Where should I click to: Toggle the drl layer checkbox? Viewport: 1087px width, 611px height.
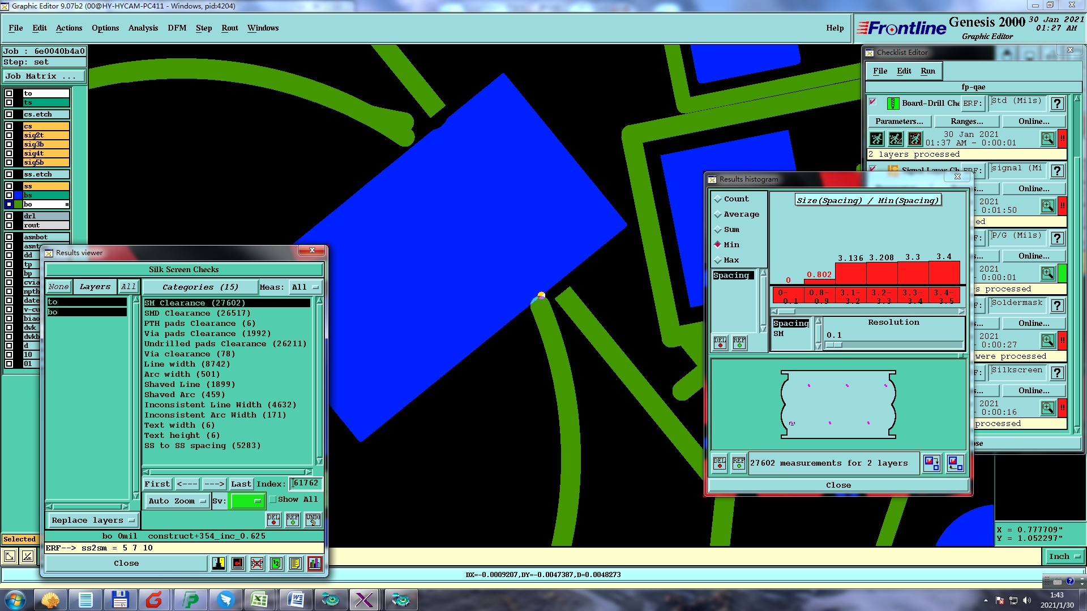coord(9,216)
